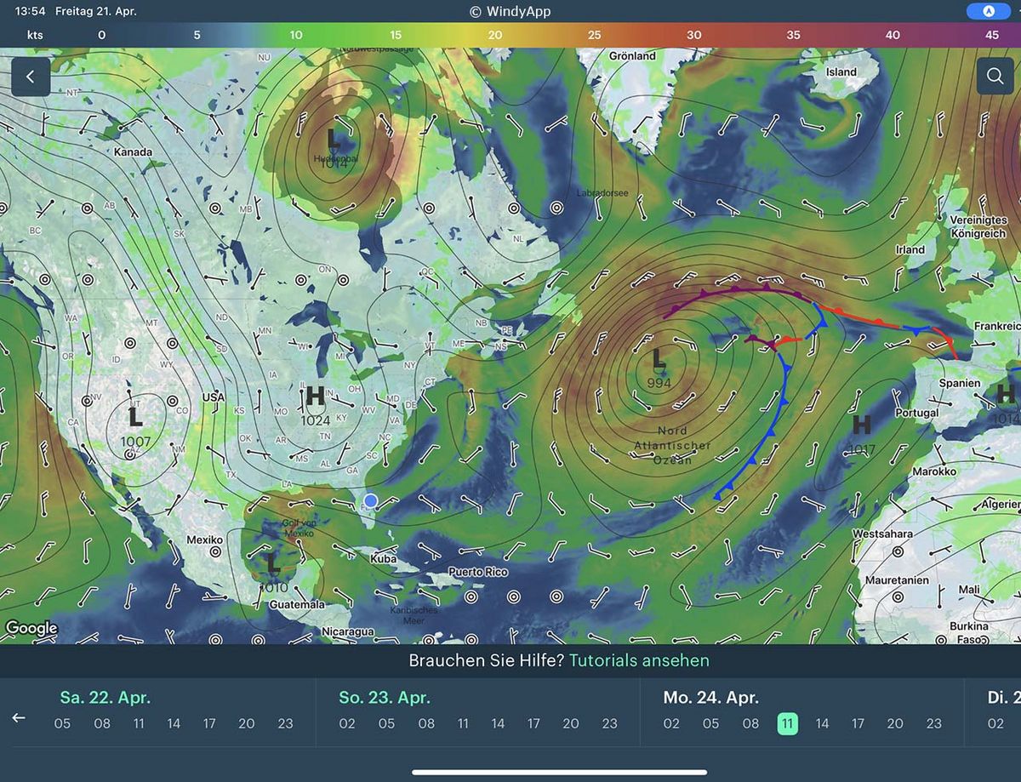The height and width of the screenshot is (782, 1021).
Task: Choose hour 02 on Tuesday
Action: click(x=995, y=723)
